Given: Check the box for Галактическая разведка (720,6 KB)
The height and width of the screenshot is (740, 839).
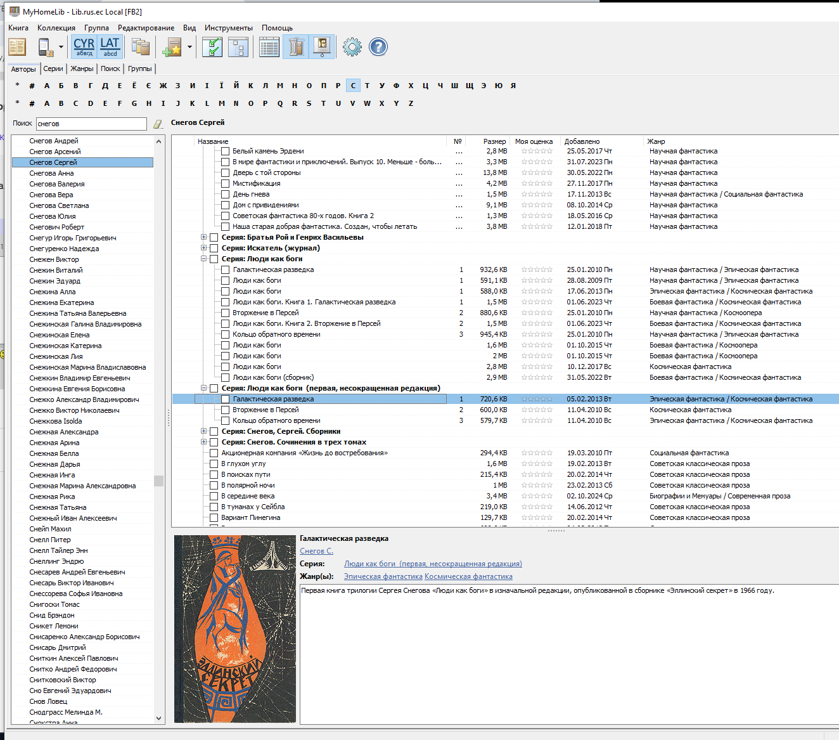Looking at the screenshot, I should tap(225, 399).
